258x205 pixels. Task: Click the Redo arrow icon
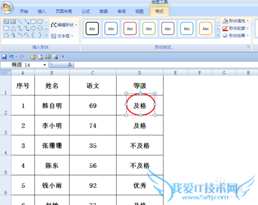point(22,57)
